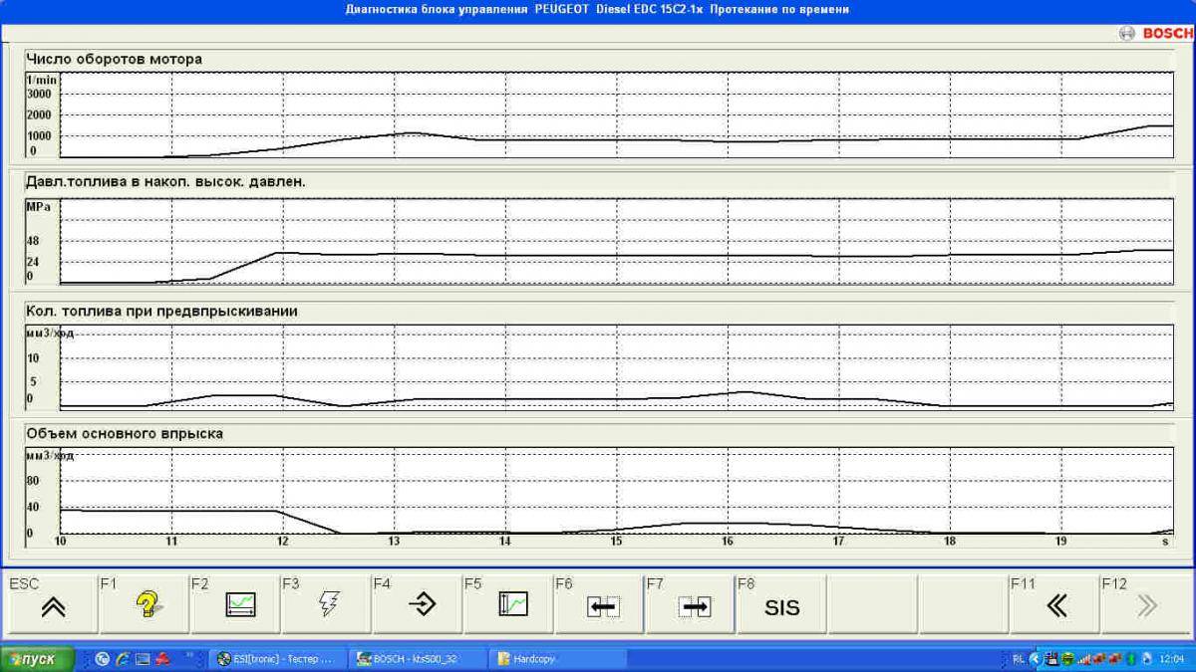Expand hidden quick launch icons chevron
Viewport: 1196px width, 672px height.
[x=188, y=657]
